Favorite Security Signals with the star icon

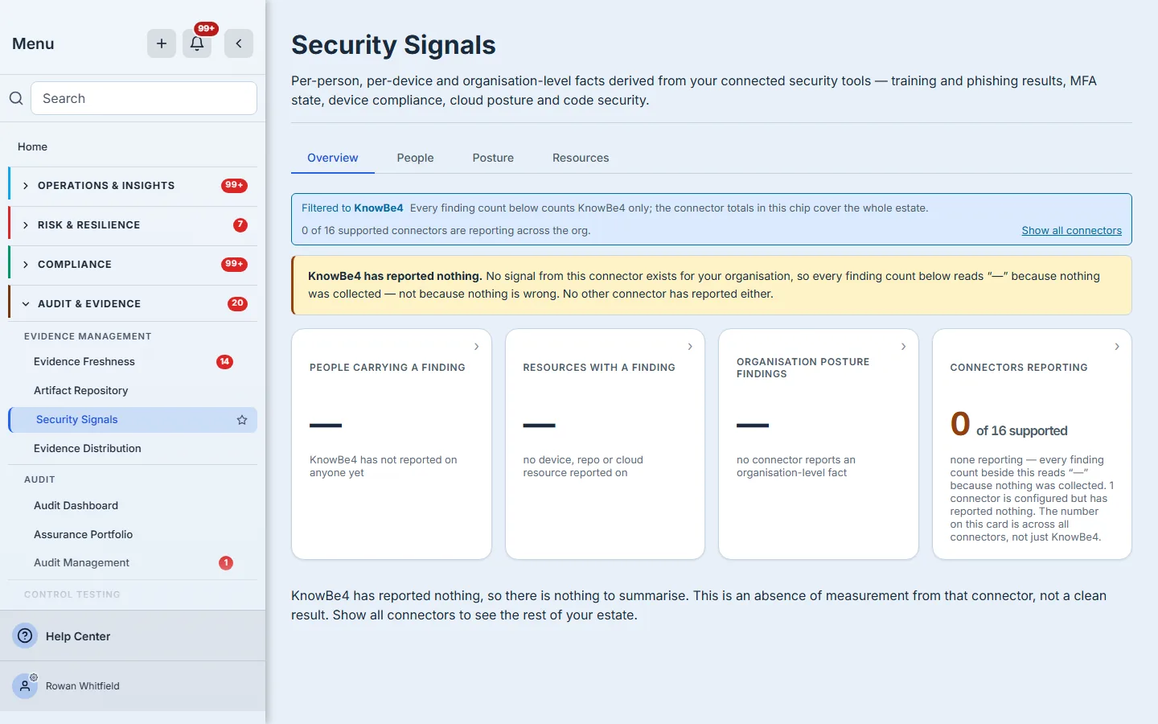tap(242, 420)
